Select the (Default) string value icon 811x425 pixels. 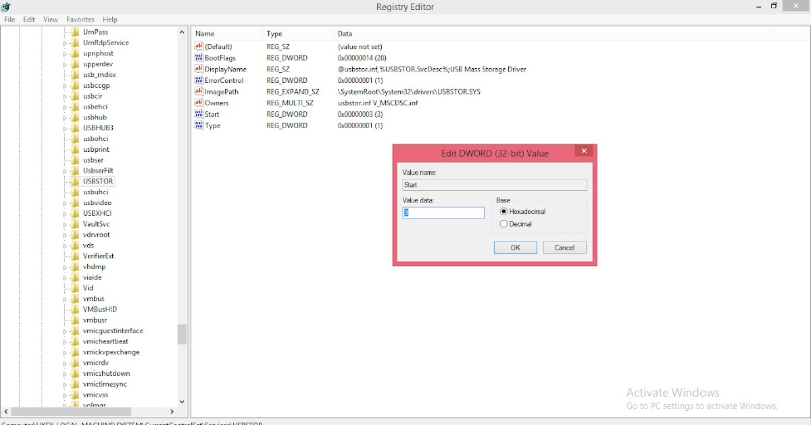tap(198, 47)
